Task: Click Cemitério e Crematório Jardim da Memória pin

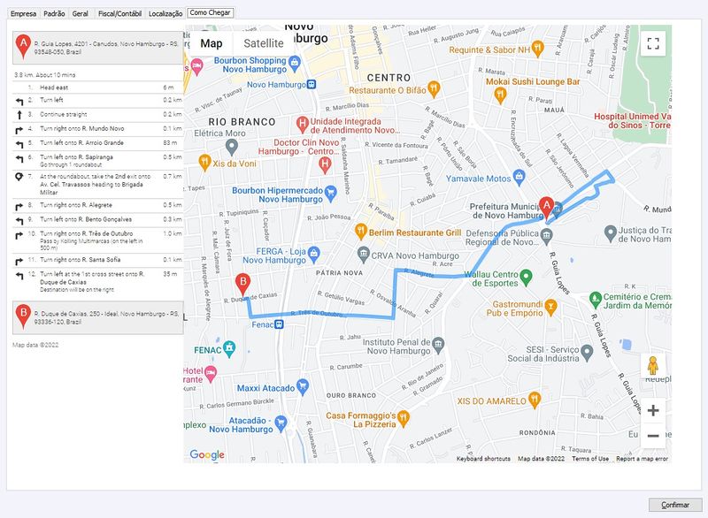Action: pyautogui.click(x=595, y=300)
